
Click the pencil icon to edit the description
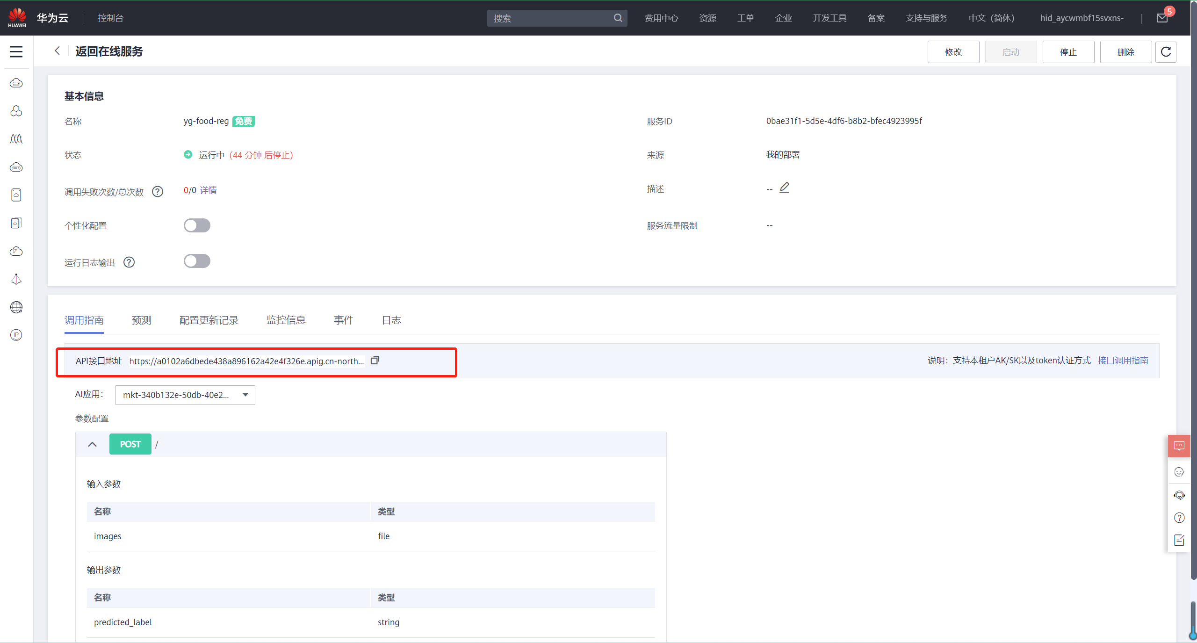(x=784, y=188)
